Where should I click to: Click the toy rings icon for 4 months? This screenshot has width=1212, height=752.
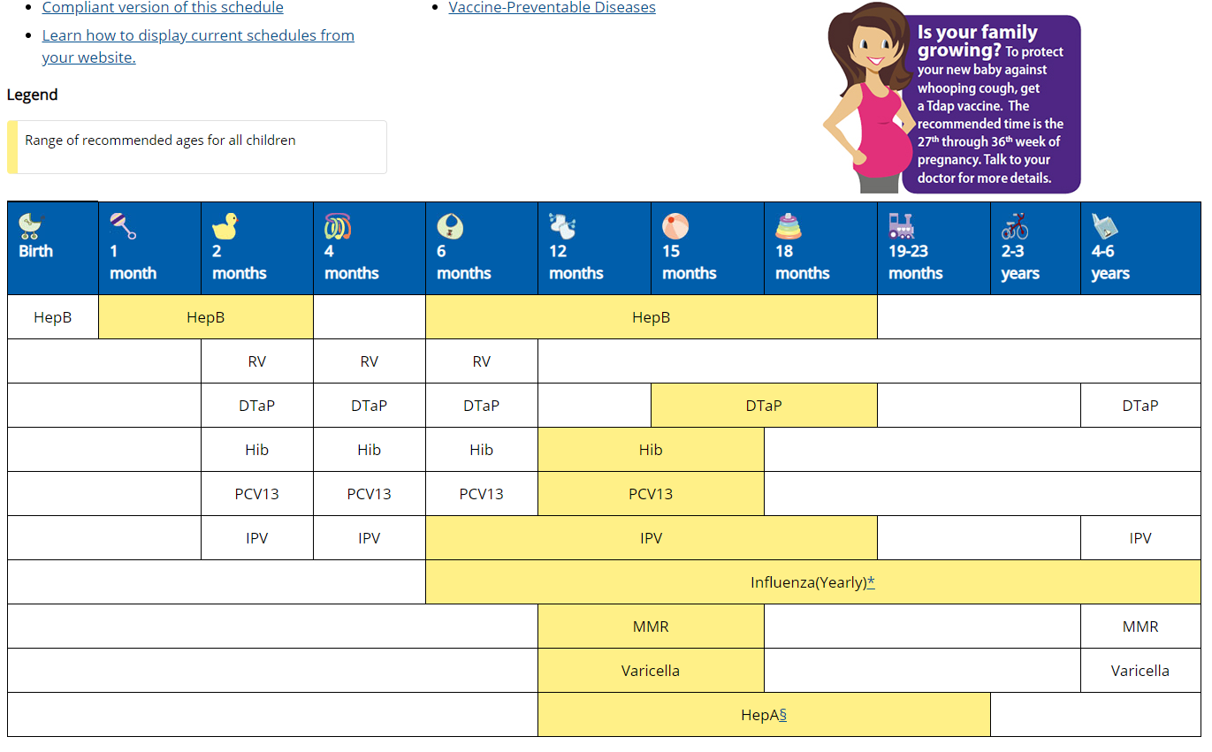click(338, 225)
